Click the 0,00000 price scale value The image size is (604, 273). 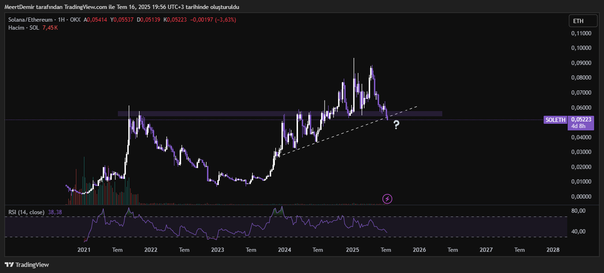[581, 197]
